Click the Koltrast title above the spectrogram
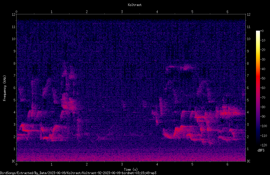 [x=135, y=5]
